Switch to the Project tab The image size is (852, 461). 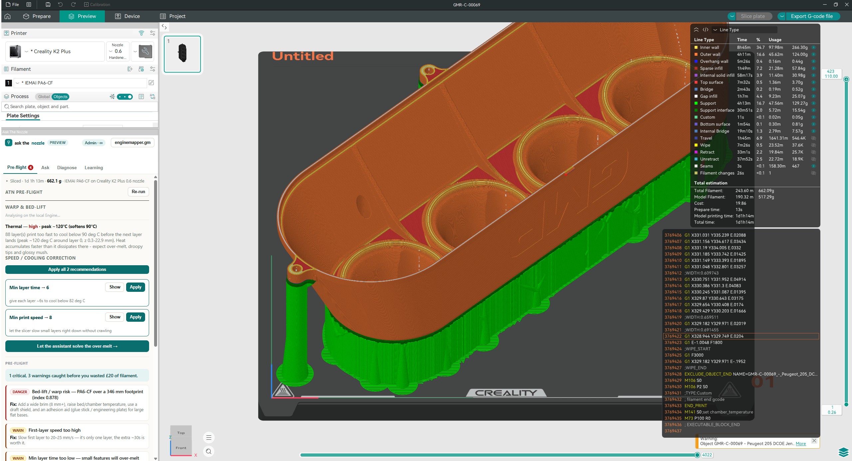pyautogui.click(x=173, y=16)
